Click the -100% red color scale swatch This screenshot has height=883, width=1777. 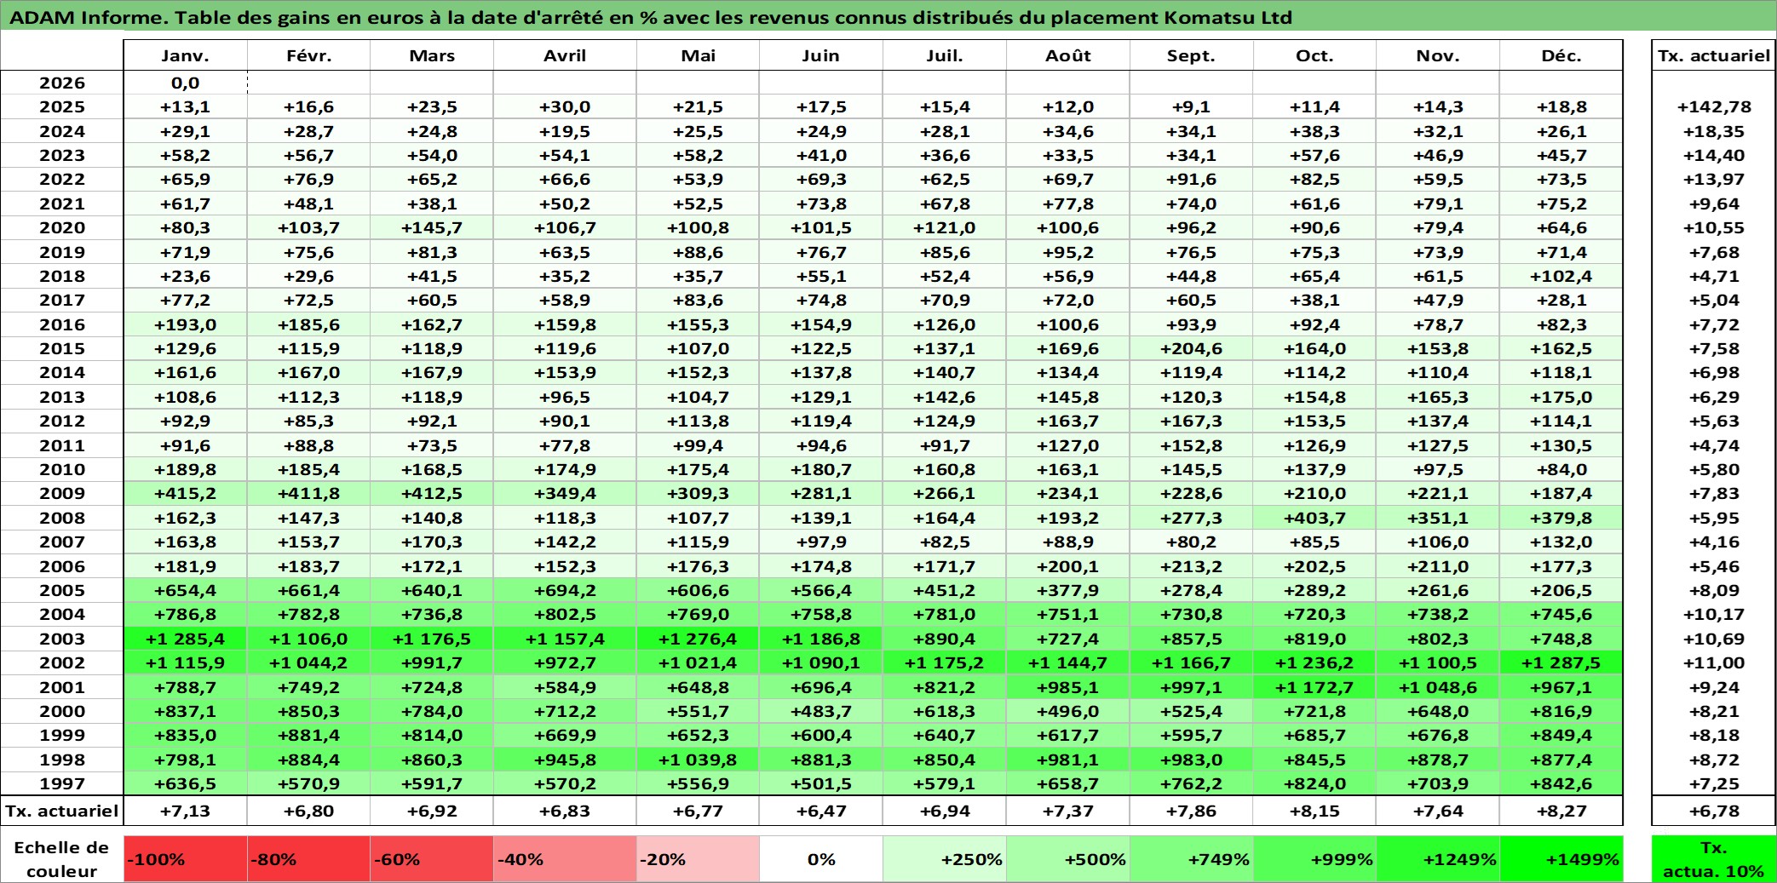[186, 859]
